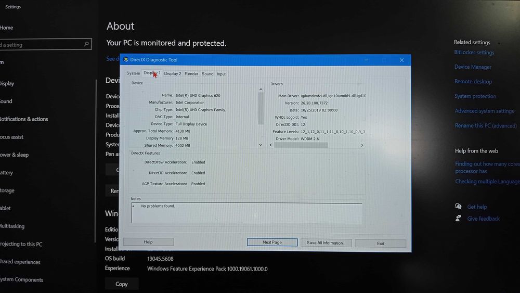Image resolution: width=520 pixels, height=293 pixels.
Task: Click the Next Page button
Action: [272, 242]
